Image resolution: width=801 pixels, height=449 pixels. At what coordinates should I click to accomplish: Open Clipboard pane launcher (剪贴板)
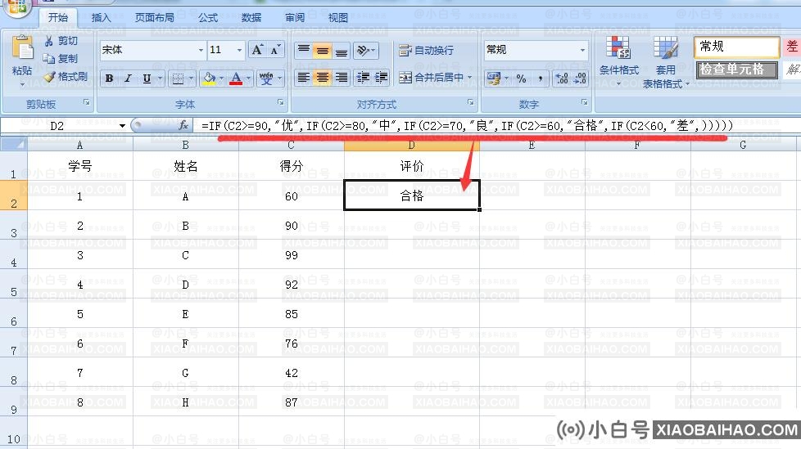[87, 102]
